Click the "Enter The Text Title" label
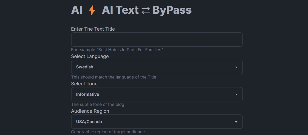 [93, 29]
